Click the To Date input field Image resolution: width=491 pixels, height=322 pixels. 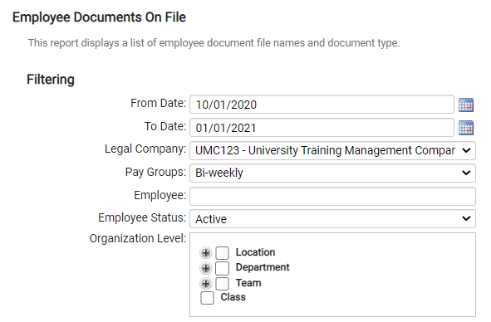coord(322,128)
